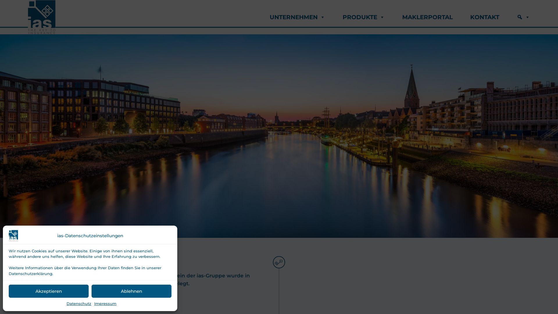Click text 'Wir nutzen Cookies auf unserer Website'
This screenshot has width=558, height=314.
coord(48,251)
